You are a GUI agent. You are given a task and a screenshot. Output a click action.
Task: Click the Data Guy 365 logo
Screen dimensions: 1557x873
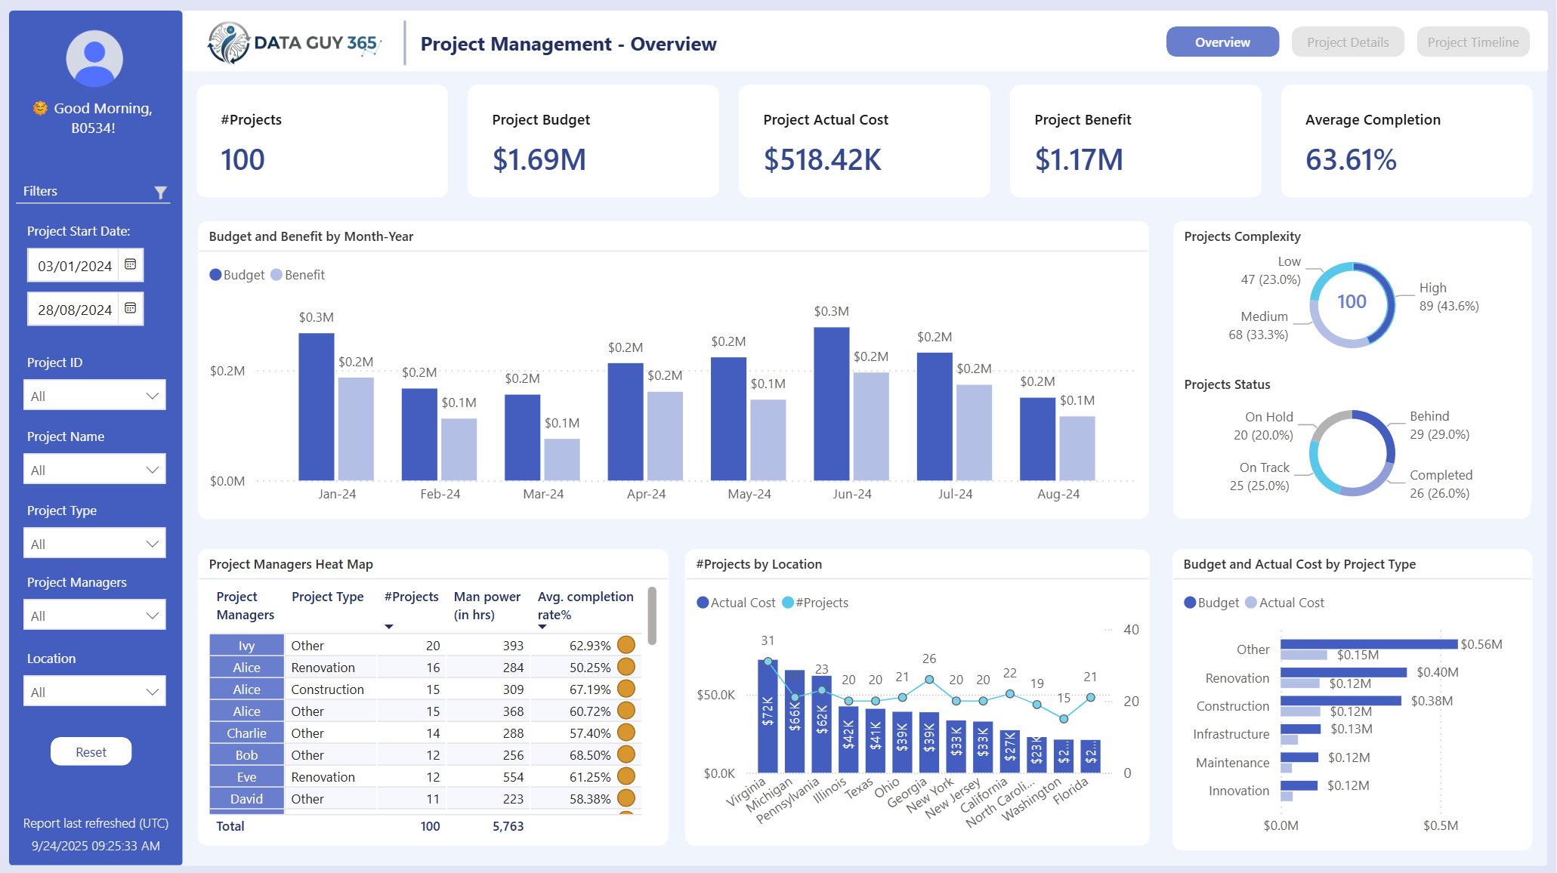point(294,43)
